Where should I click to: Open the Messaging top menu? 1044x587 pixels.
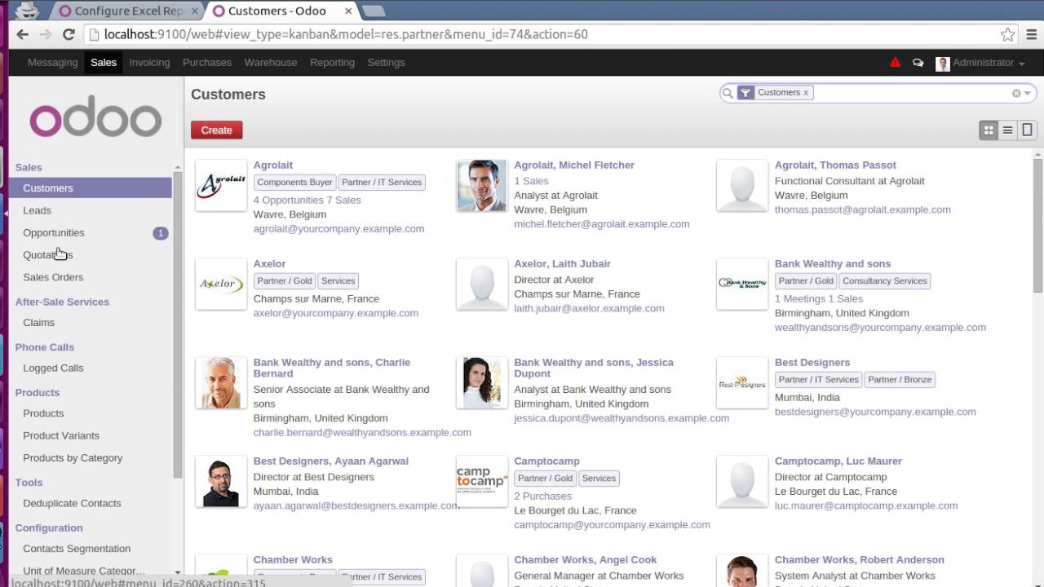[52, 63]
